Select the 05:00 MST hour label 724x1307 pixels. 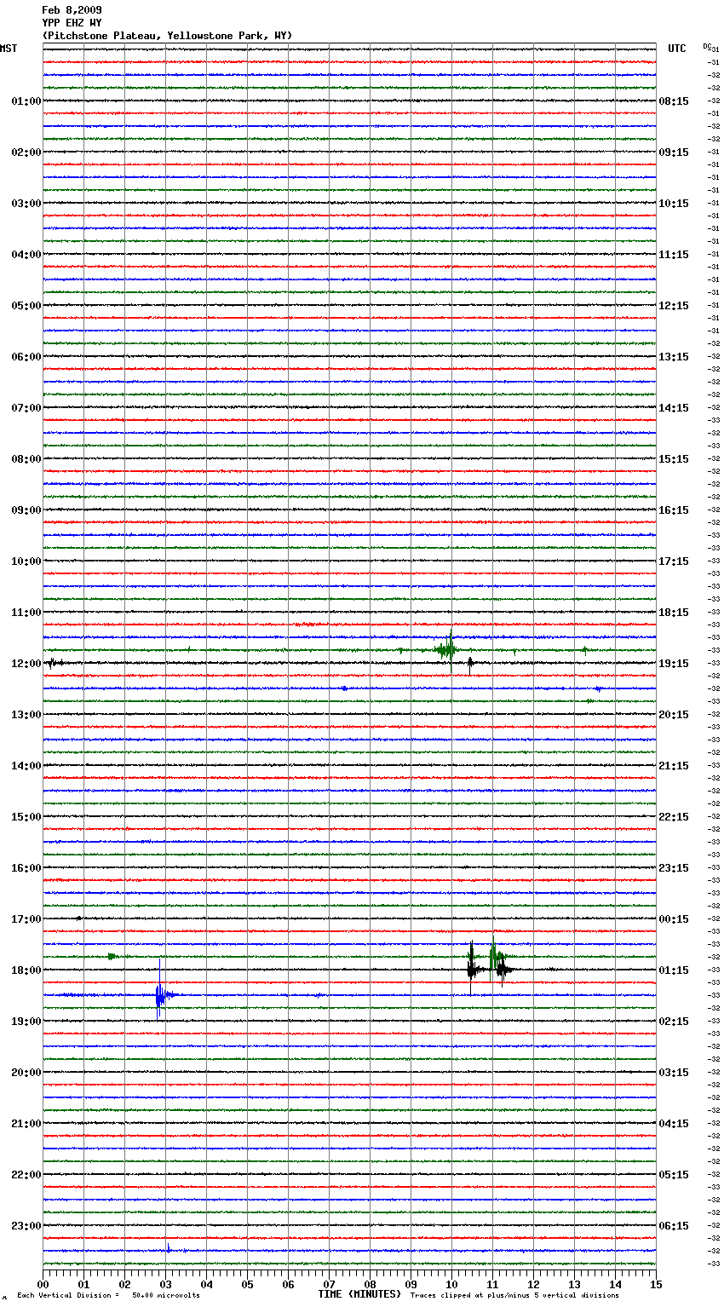pyautogui.click(x=26, y=306)
